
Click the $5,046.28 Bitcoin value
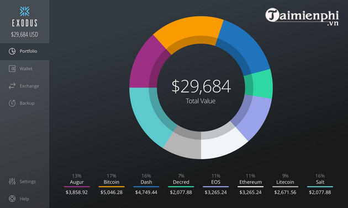(x=112, y=192)
